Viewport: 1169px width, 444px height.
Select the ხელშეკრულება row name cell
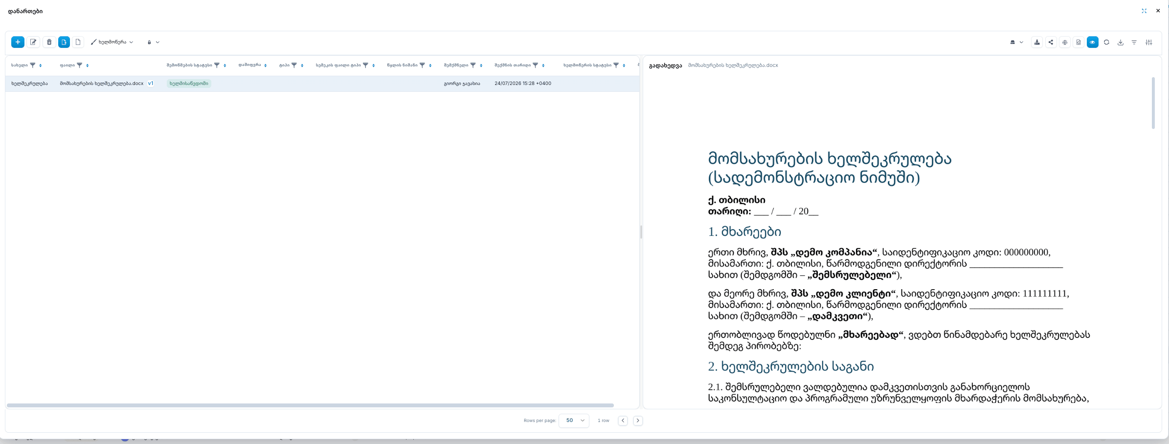pyautogui.click(x=29, y=84)
